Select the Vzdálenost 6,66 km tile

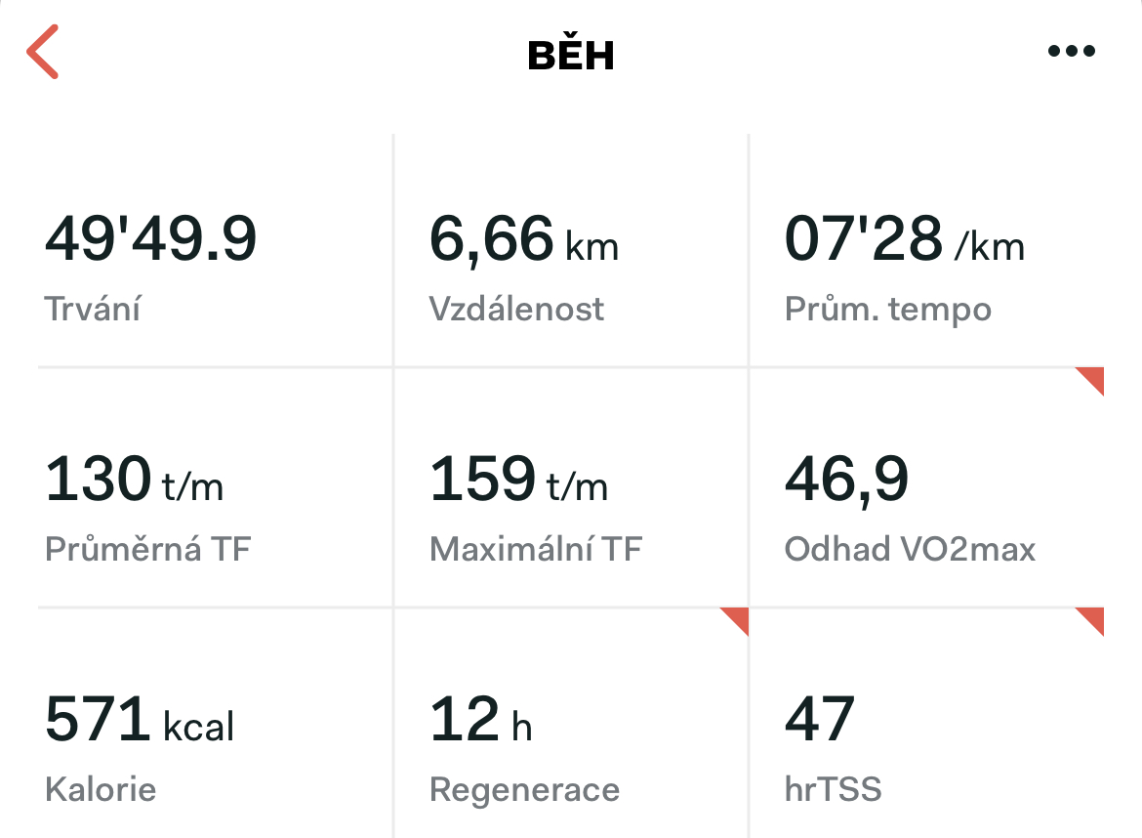click(571, 251)
